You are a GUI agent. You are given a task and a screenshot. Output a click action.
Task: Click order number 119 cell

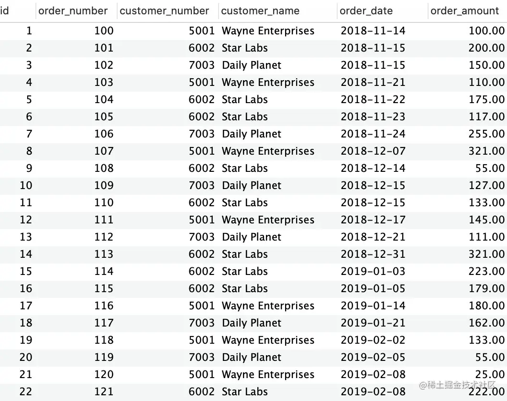104,357
